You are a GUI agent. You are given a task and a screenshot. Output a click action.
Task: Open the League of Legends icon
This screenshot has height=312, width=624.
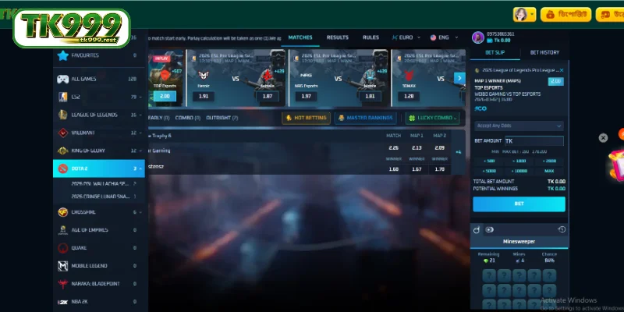(x=62, y=115)
